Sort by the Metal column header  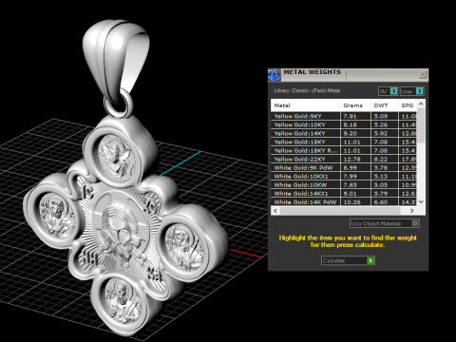tap(305, 105)
